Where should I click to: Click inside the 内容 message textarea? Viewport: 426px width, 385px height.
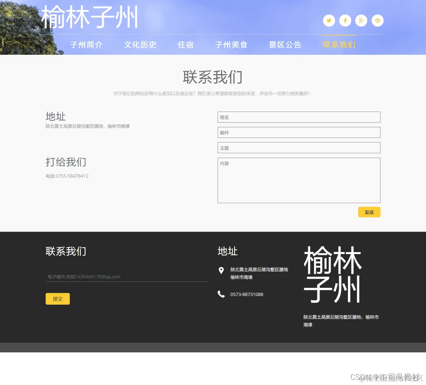[298, 180]
